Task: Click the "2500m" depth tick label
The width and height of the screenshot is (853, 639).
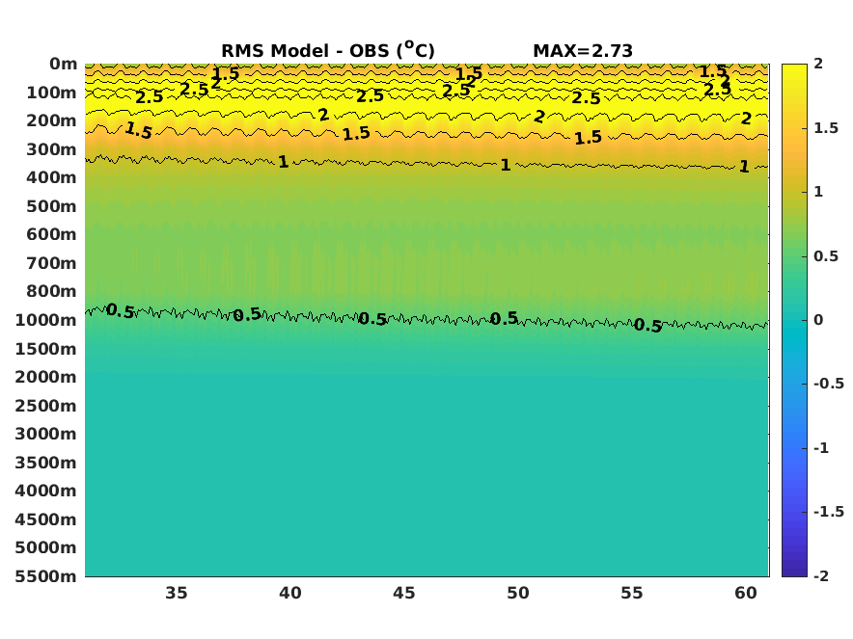Action: click(45, 406)
